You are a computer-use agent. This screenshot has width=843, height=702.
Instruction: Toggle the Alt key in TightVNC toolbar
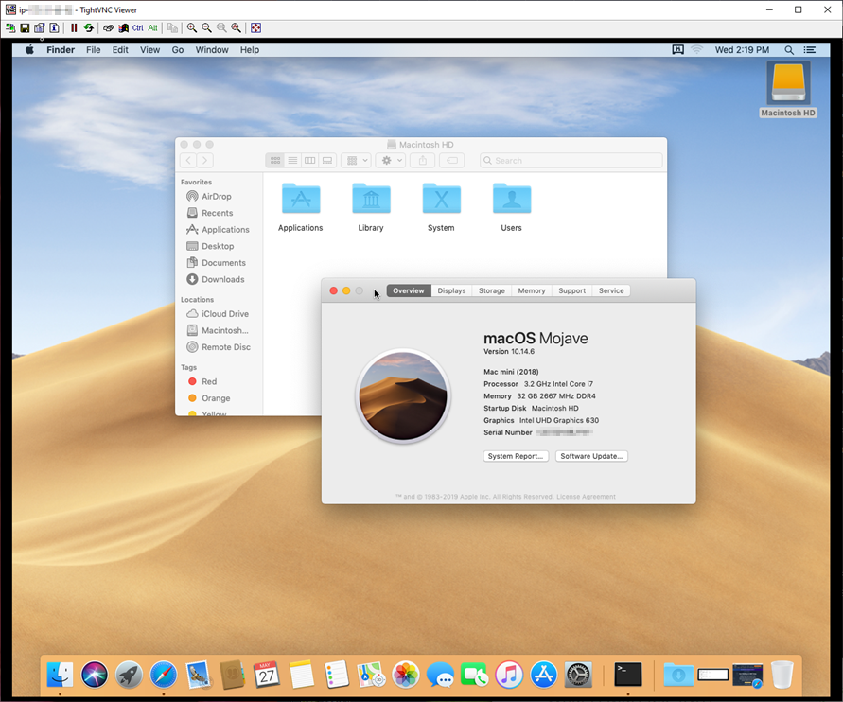[152, 28]
